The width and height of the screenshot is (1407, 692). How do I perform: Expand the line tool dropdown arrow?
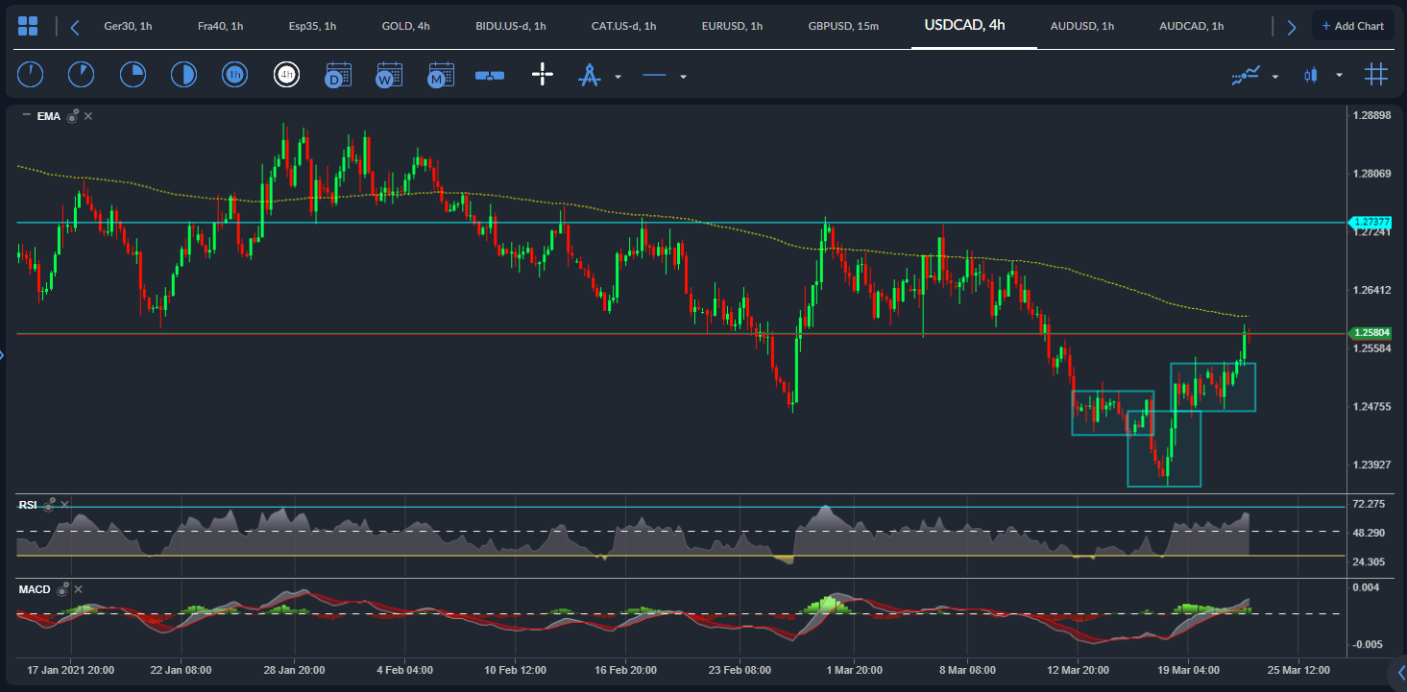683,77
